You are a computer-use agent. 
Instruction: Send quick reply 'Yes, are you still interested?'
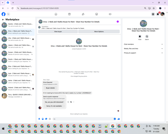pos(54,102)
